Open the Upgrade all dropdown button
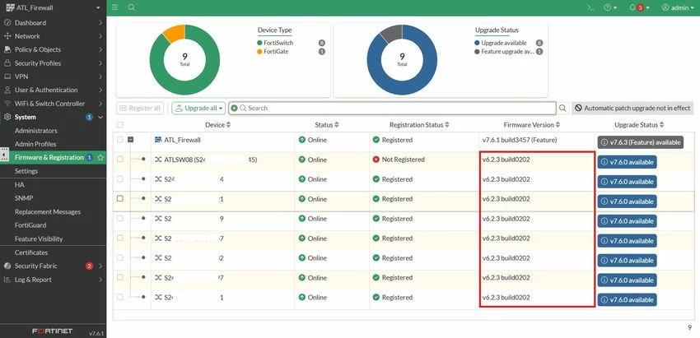Image resolution: width=700 pixels, height=338 pixels. point(198,108)
